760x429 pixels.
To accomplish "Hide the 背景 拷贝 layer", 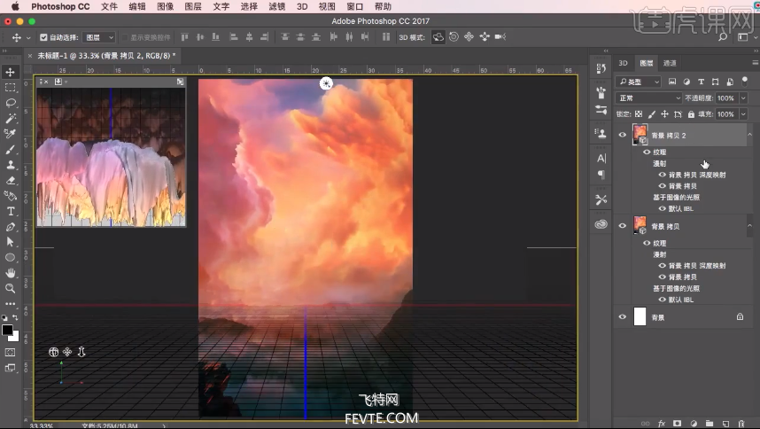I will (623, 226).
